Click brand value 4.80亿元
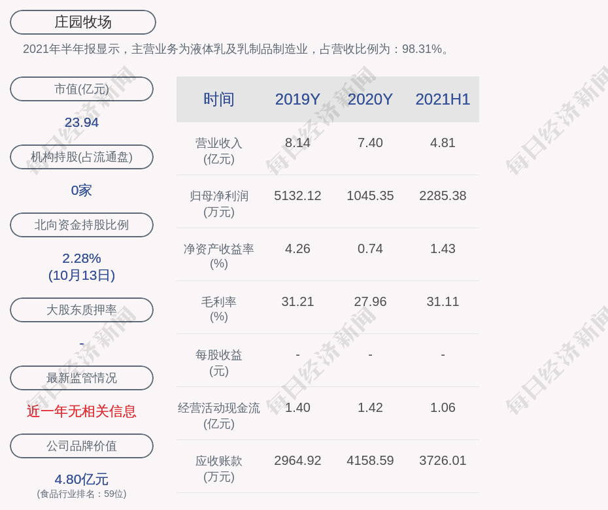 coord(82,479)
